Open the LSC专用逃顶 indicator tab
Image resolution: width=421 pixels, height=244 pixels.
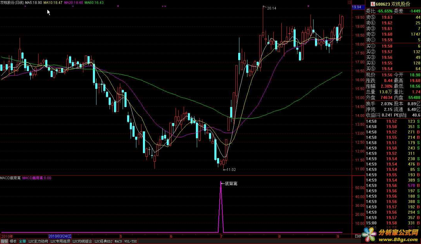point(60,241)
